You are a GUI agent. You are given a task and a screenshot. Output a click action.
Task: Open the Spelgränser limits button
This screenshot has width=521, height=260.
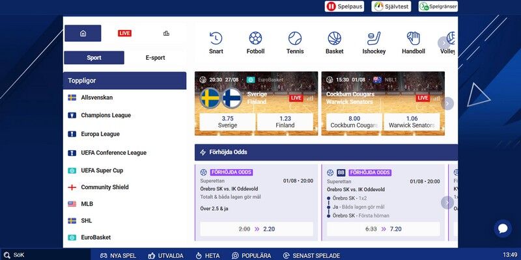[438, 6]
